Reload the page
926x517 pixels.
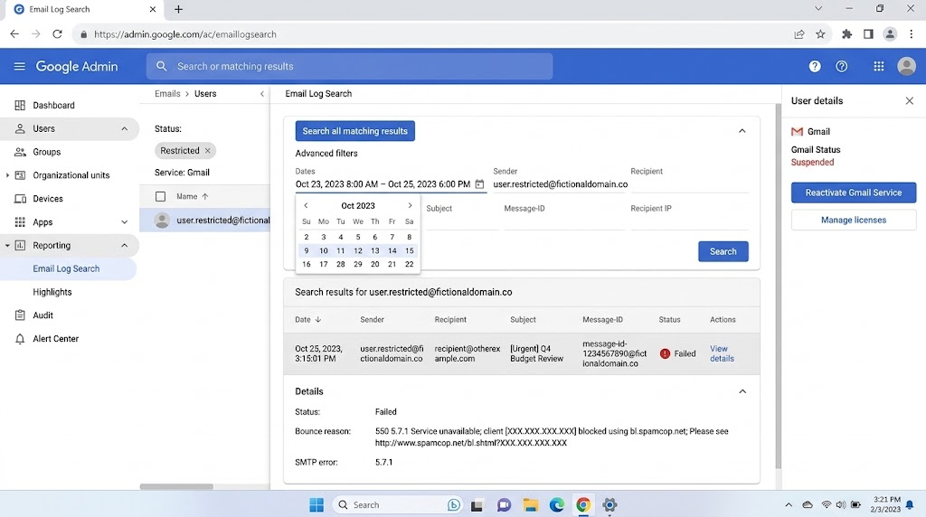point(57,34)
